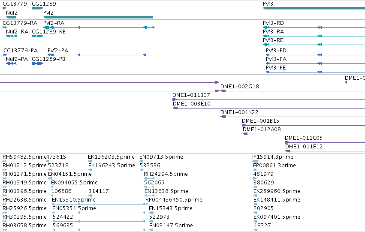Click the DME1-001K22 clone arrow
Image resolution: width=365 pixels, height=232 pixels.
223,117
